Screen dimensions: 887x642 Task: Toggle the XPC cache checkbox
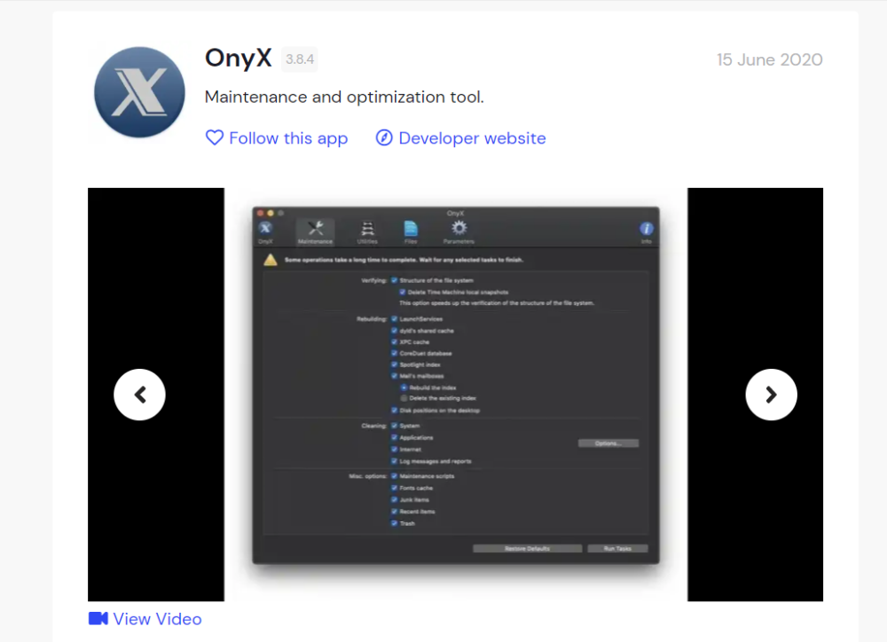[395, 341]
